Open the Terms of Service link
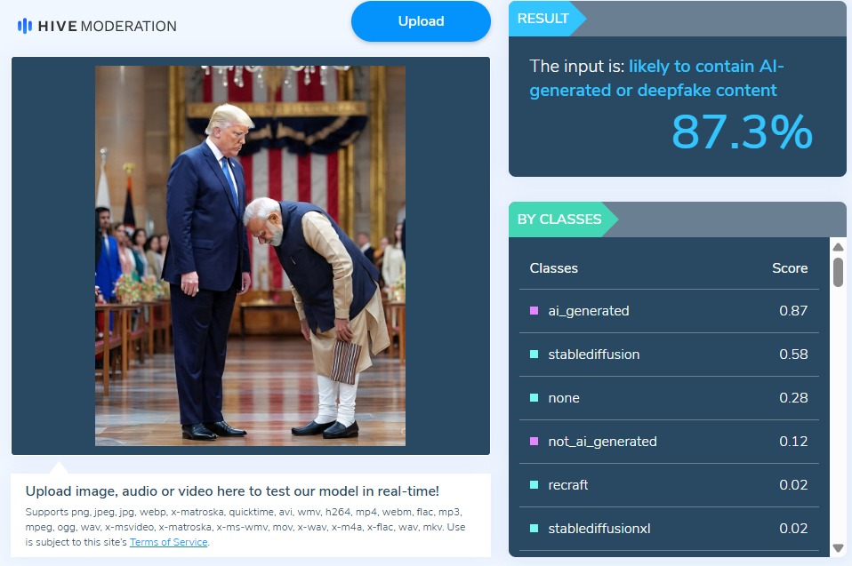Image resolution: width=852 pixels, height=566 pixels. pos(168,542)
